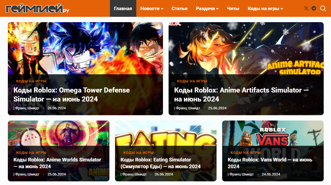
Task: Open the X (Twitter) social link
Action: tap(306, 8)
